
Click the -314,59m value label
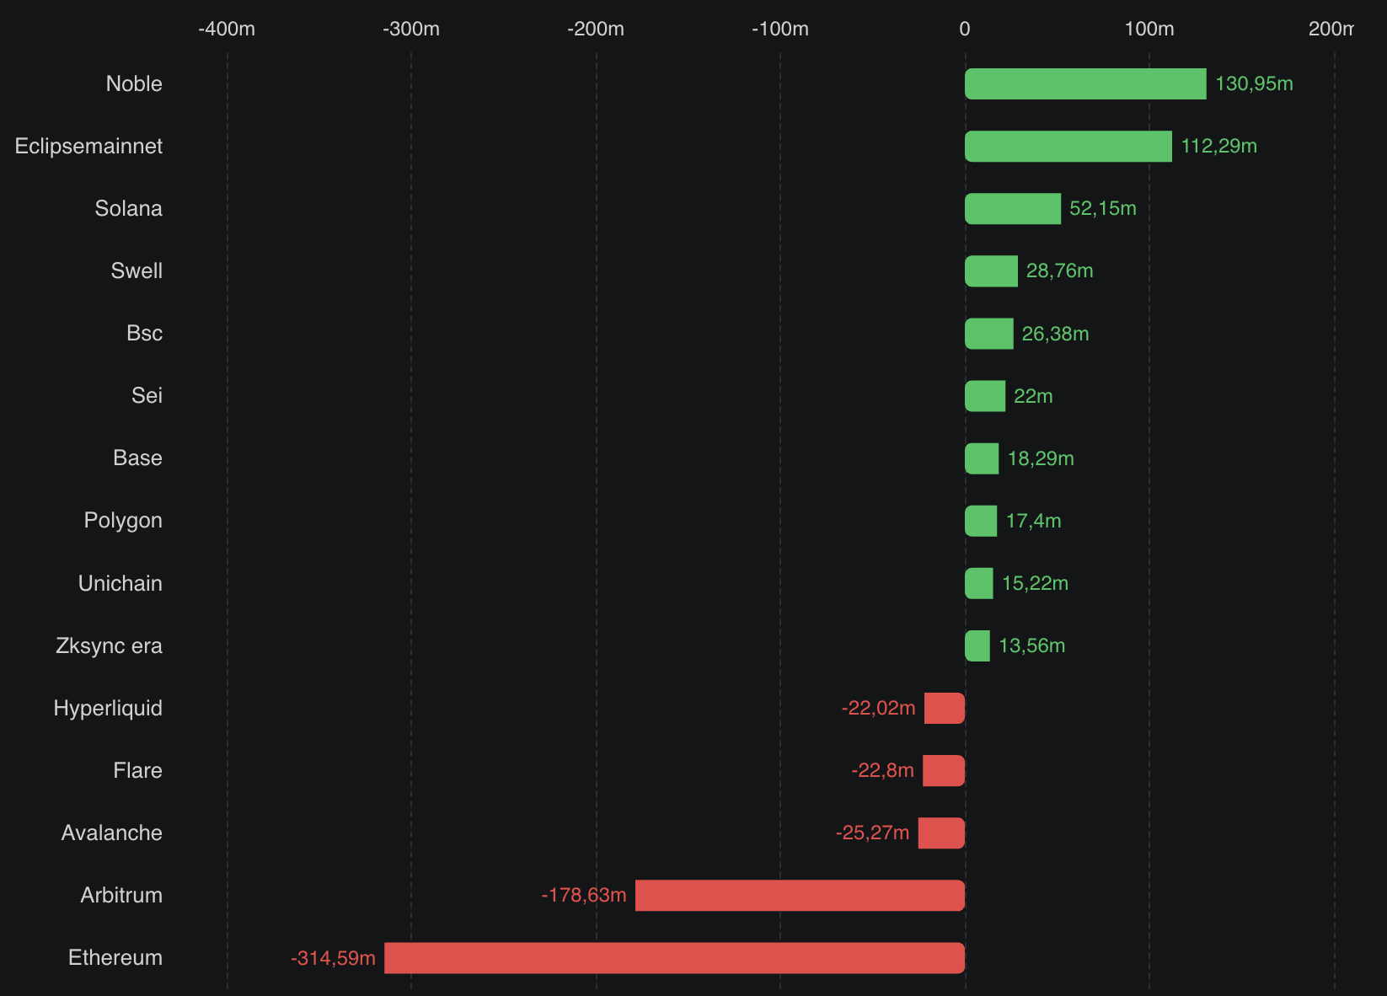point(333,958)
